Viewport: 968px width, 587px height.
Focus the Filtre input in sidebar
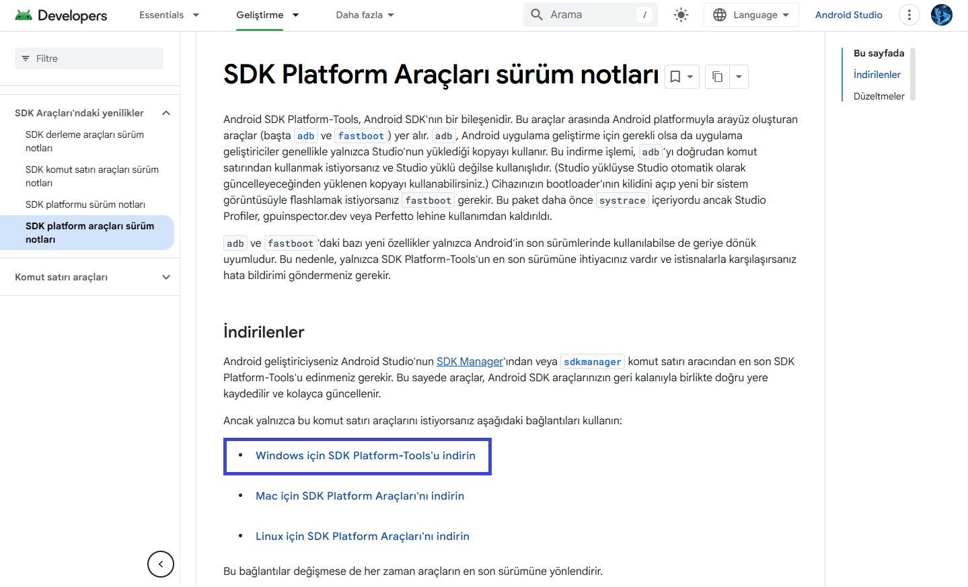click(x=89, y=58)
